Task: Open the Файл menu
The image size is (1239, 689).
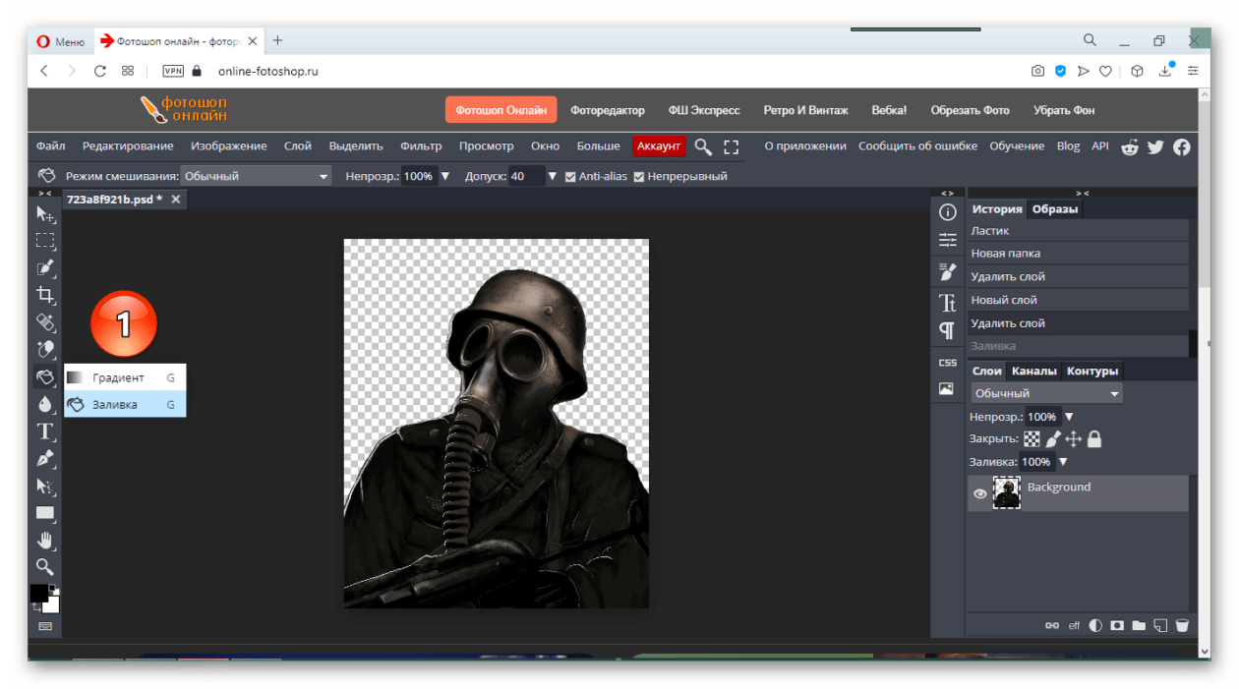Action: pos(50,146)
